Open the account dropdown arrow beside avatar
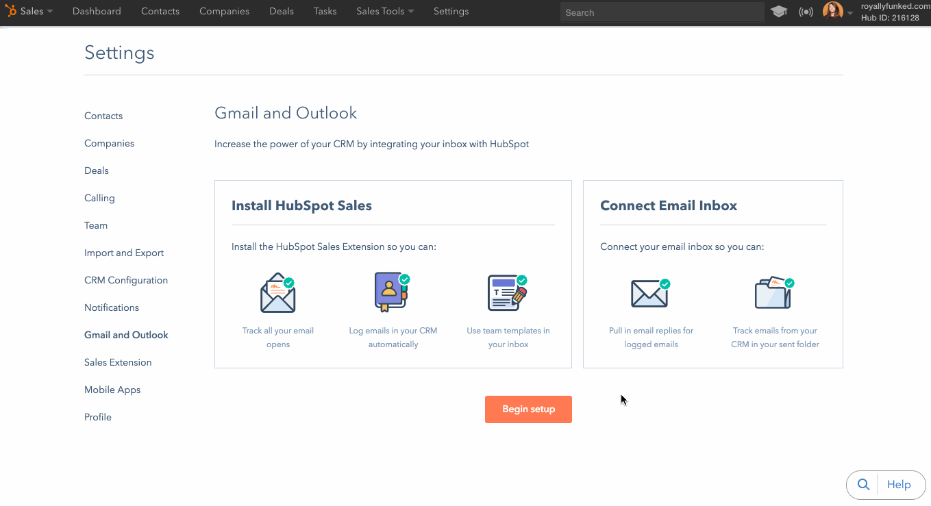The height and width of the screenshot is (506, 931). (850, 13)
